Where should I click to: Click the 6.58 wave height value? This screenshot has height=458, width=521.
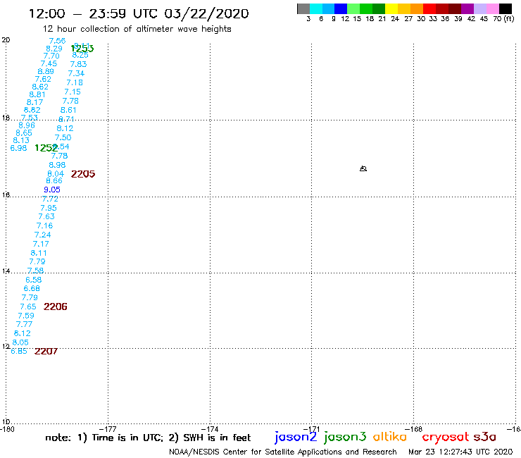34,280
